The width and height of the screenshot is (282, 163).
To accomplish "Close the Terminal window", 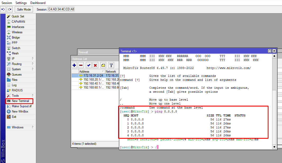I will [274, 51].
